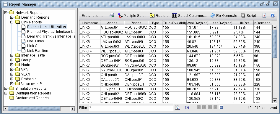280x114 pixels.
Task: Click the Explanation button
Action: (x=92, y=16)
